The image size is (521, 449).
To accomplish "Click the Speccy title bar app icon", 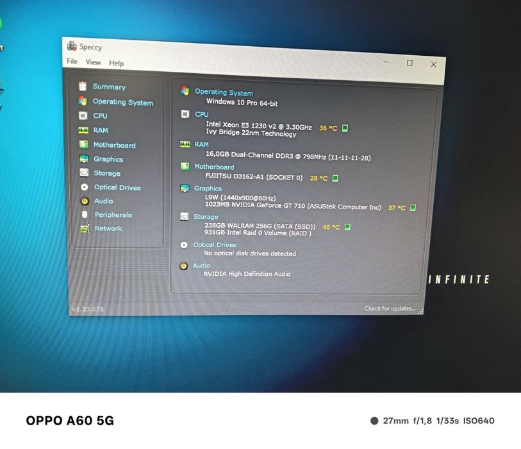I will [72, 46].
